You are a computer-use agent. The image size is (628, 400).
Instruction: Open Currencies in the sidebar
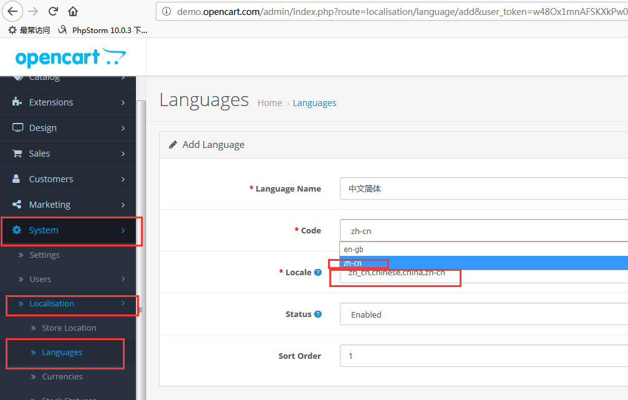click(x=62, y=377)
